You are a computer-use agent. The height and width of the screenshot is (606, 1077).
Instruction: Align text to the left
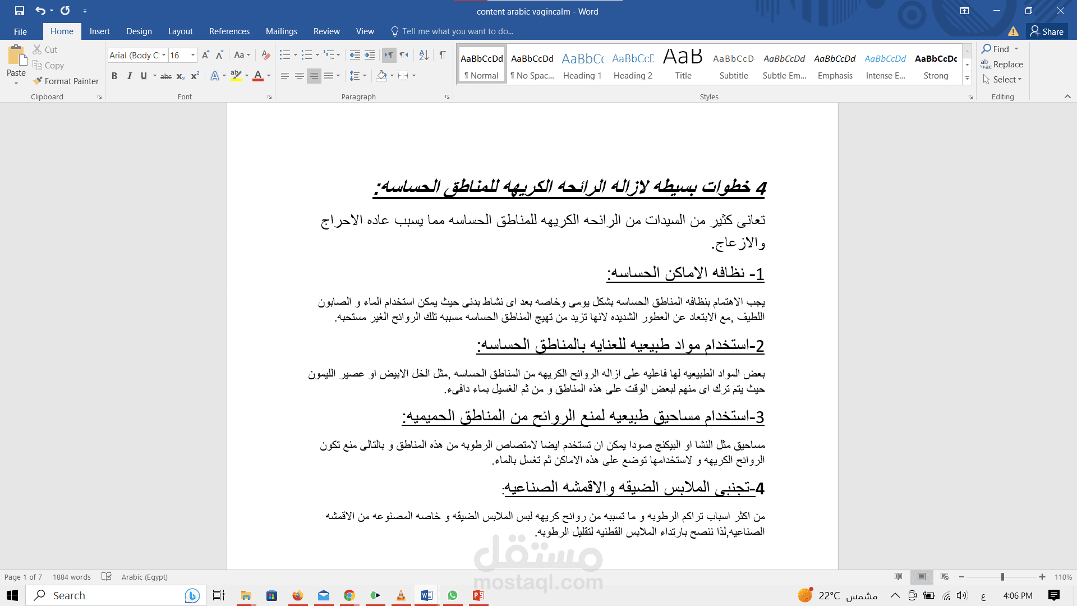(x=285, y=76)
